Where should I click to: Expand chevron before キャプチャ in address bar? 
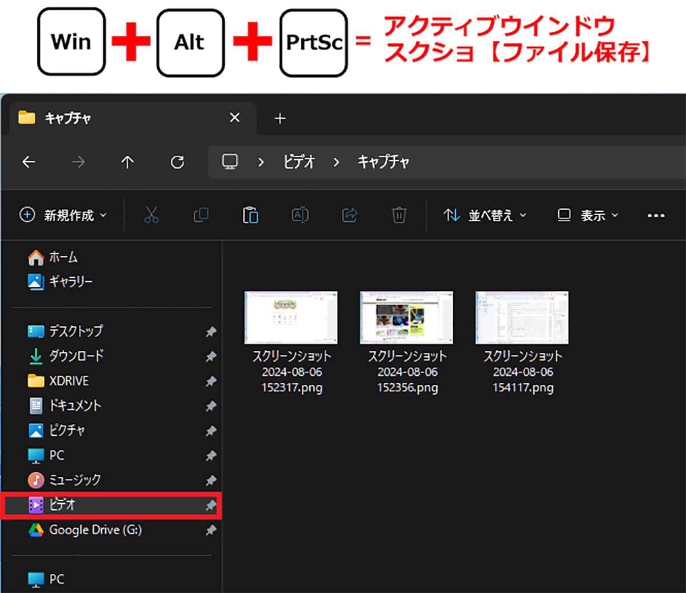pyautogui.click(x=336, y=163)
